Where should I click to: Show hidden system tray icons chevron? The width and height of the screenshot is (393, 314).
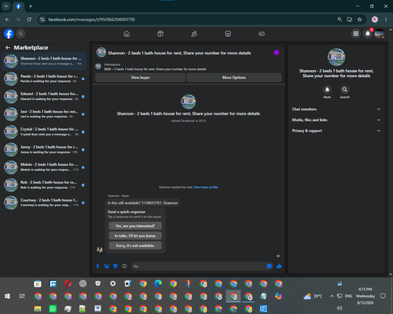click(332, 296)
